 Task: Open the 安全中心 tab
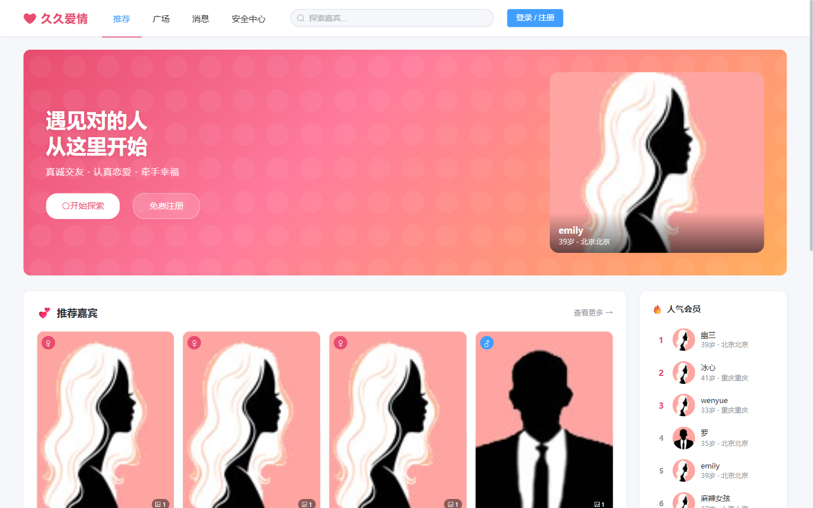[248, 19]
